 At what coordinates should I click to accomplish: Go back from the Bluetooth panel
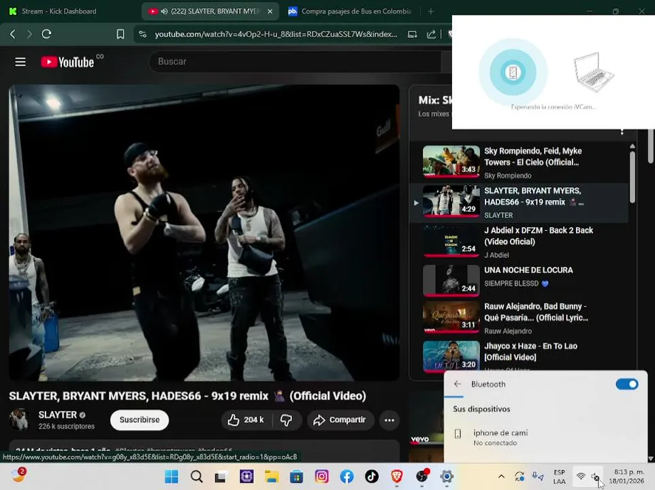[458, 384]
